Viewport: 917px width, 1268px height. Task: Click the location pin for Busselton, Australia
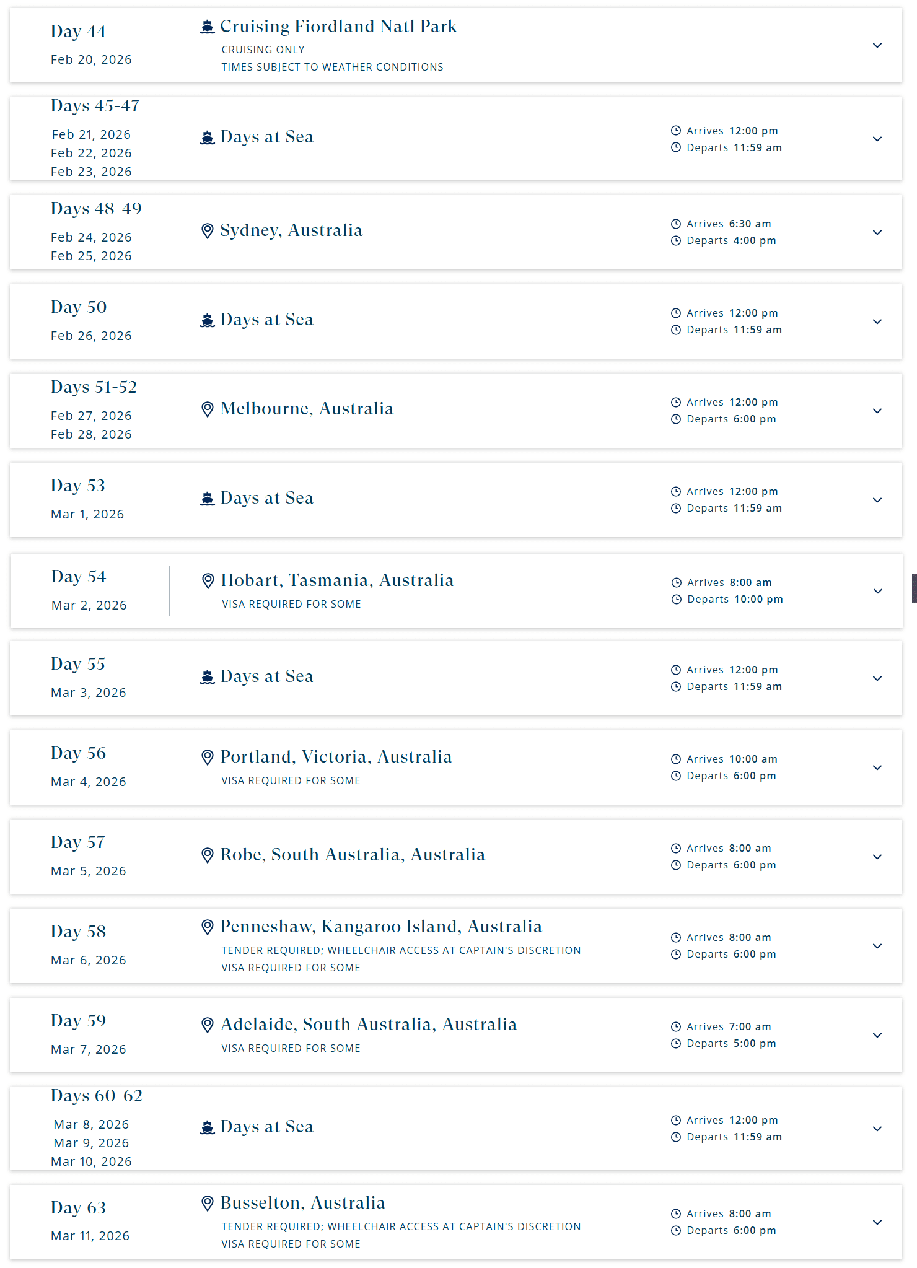point(208,1204)
